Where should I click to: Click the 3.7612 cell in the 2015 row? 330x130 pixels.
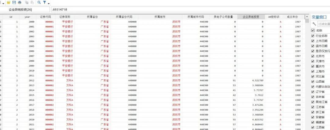click(251, 95)
